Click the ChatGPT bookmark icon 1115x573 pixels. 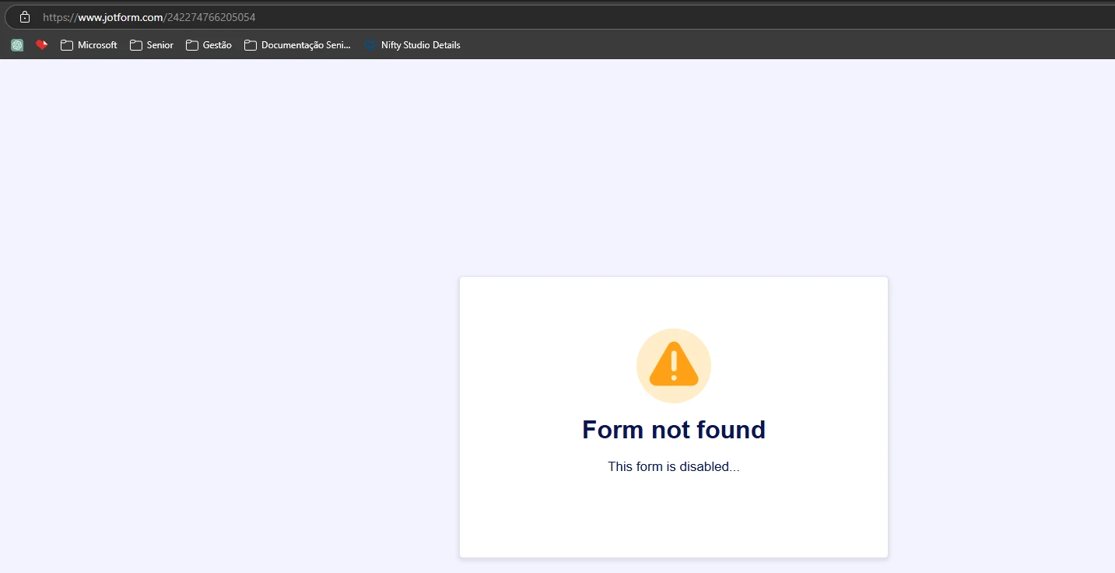[x=16, y=45]
